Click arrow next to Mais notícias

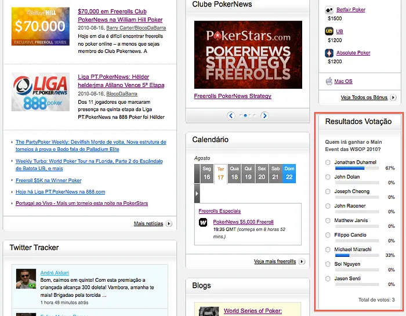coord(169,223)
